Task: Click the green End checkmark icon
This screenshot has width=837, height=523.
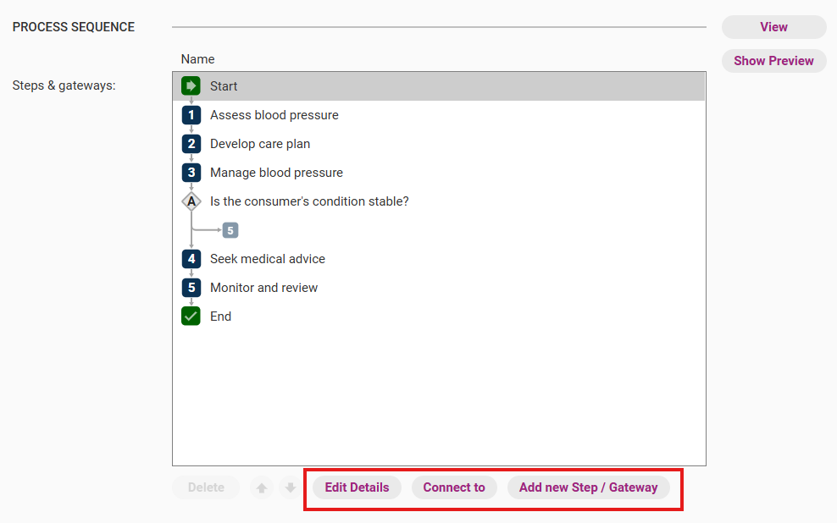Action: pos(191,317)
